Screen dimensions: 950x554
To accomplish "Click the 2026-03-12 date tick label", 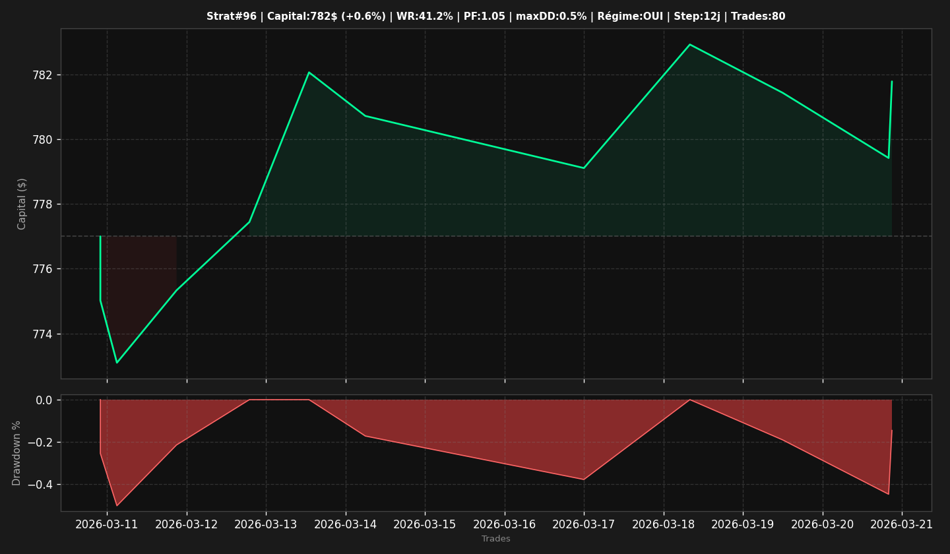I will coord(187,524).
